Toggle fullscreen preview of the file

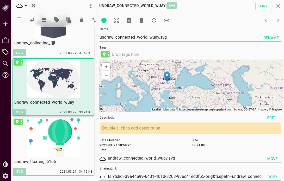pyautogui.click(x=116, y=20)
